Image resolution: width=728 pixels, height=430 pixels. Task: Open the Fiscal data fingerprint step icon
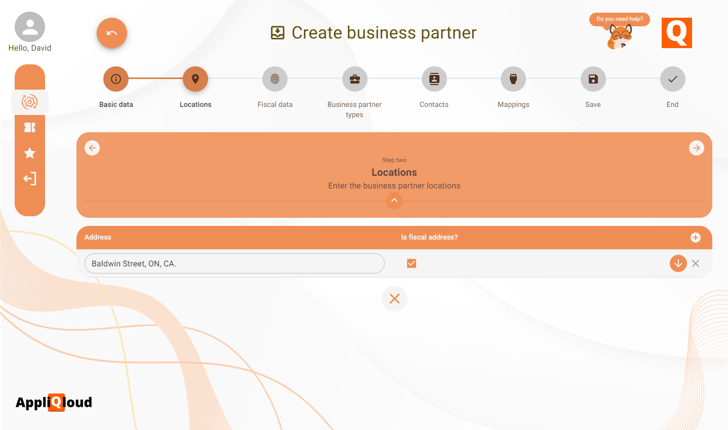pos(275,79)
